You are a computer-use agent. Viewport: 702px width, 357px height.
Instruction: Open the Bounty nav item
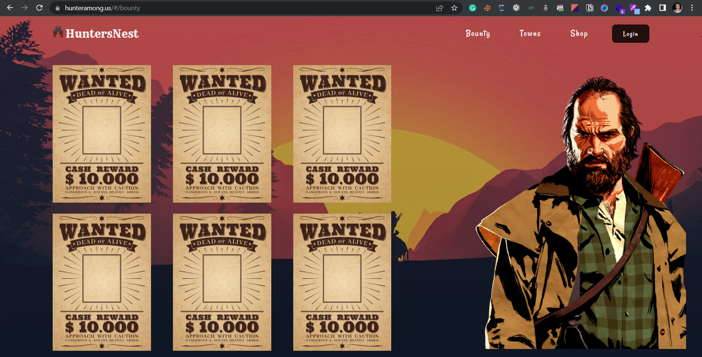tap(478, 34)
